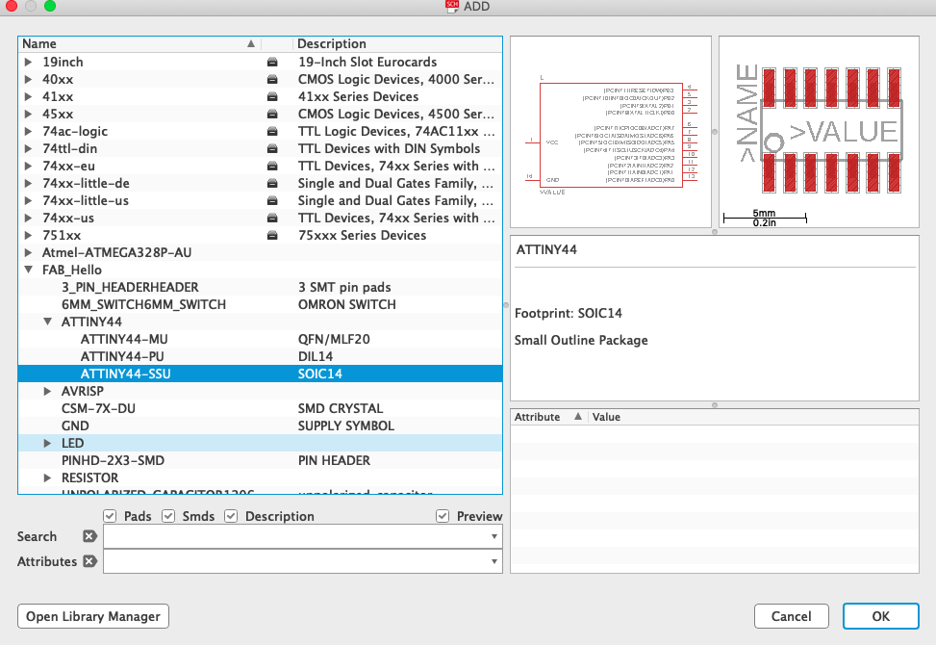Select ATTINY44-MU device variant
This screenshot has width=936, height=645.
pos(261,339)
